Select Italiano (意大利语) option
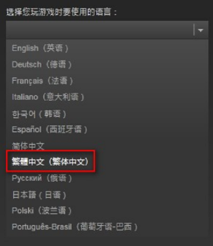The image size is (213, 246). point(107,97)
